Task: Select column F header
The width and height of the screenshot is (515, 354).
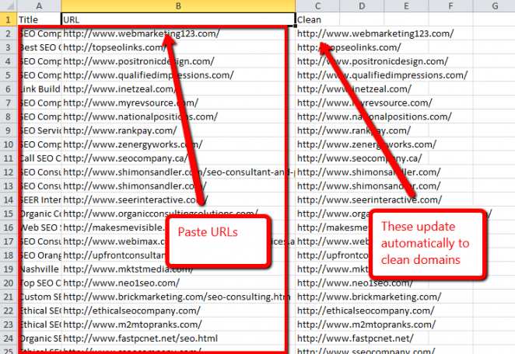Action: coord(450,6)
